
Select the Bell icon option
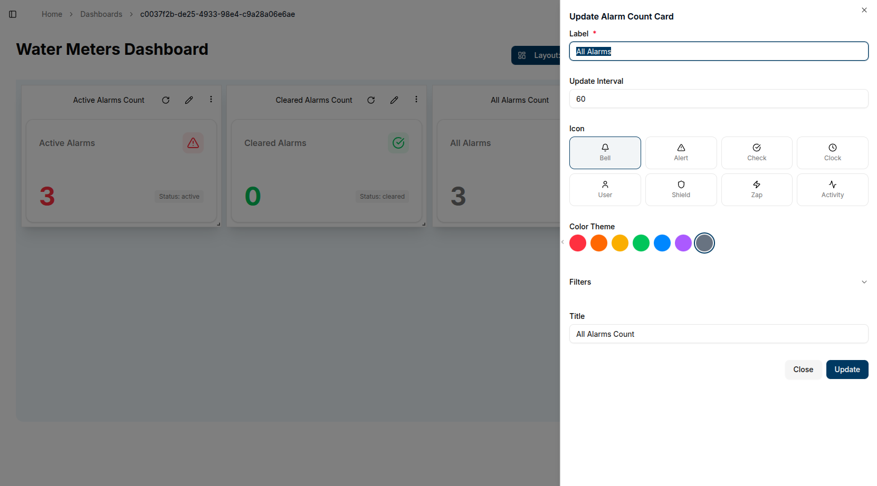pos(605,153)
